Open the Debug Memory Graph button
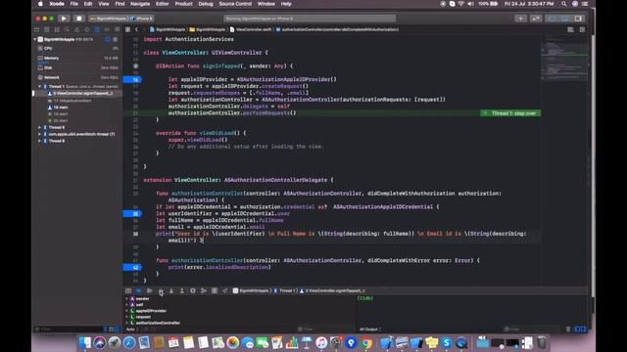 pos(204,291)
